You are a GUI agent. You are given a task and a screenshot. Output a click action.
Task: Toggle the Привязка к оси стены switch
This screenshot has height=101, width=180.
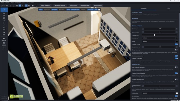click(176, 58)
